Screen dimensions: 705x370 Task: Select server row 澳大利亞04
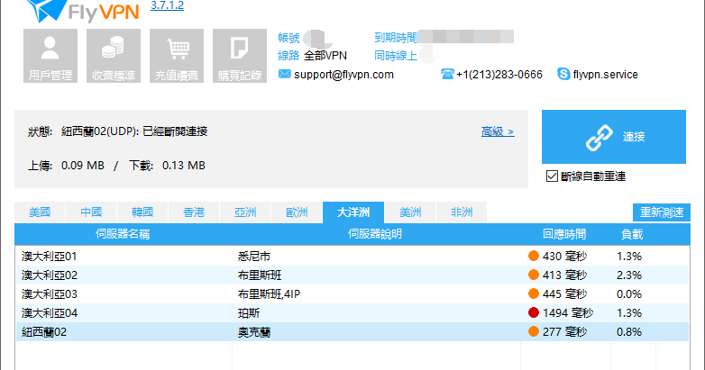pos(352,312)
